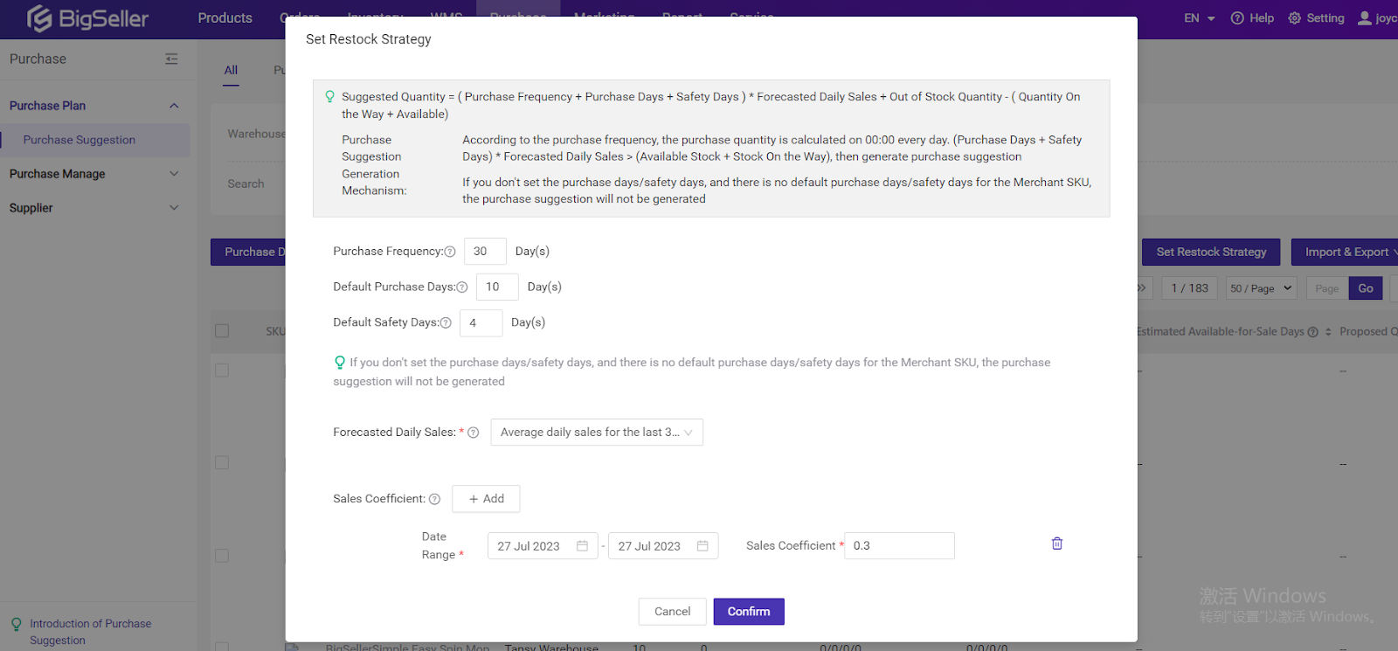
Task: Click the Purchase Frequency help icon
Action: pos(450,252)
